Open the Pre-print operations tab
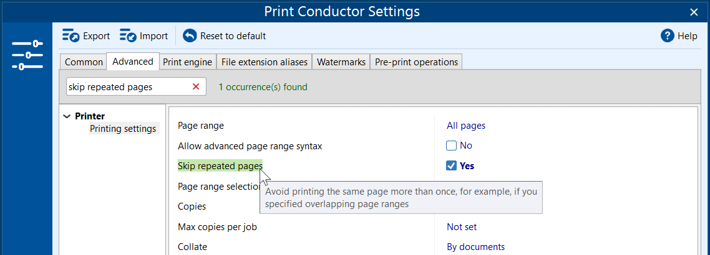The image size is (710, 255). click(416, 62)
